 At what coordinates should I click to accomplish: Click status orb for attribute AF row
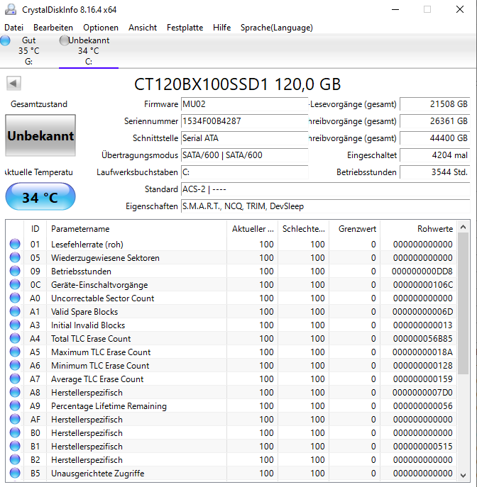pyautogui.click(x=15, y=419)
